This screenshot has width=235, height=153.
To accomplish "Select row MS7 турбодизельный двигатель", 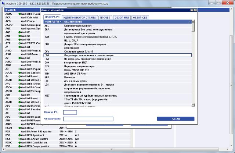I will 117,99.
